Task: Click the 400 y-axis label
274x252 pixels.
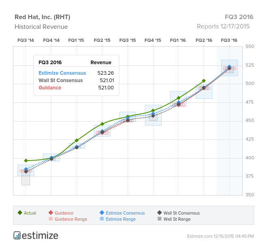Action: [x=250, y=158]
